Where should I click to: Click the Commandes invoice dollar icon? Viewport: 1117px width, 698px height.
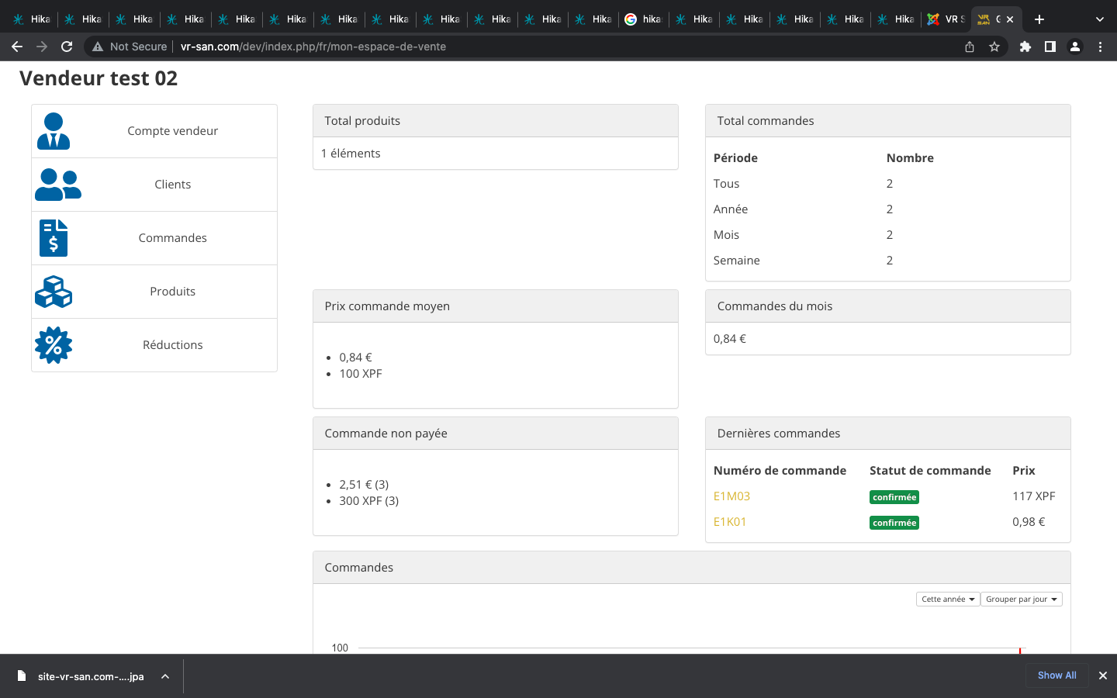tap(54, 238)
